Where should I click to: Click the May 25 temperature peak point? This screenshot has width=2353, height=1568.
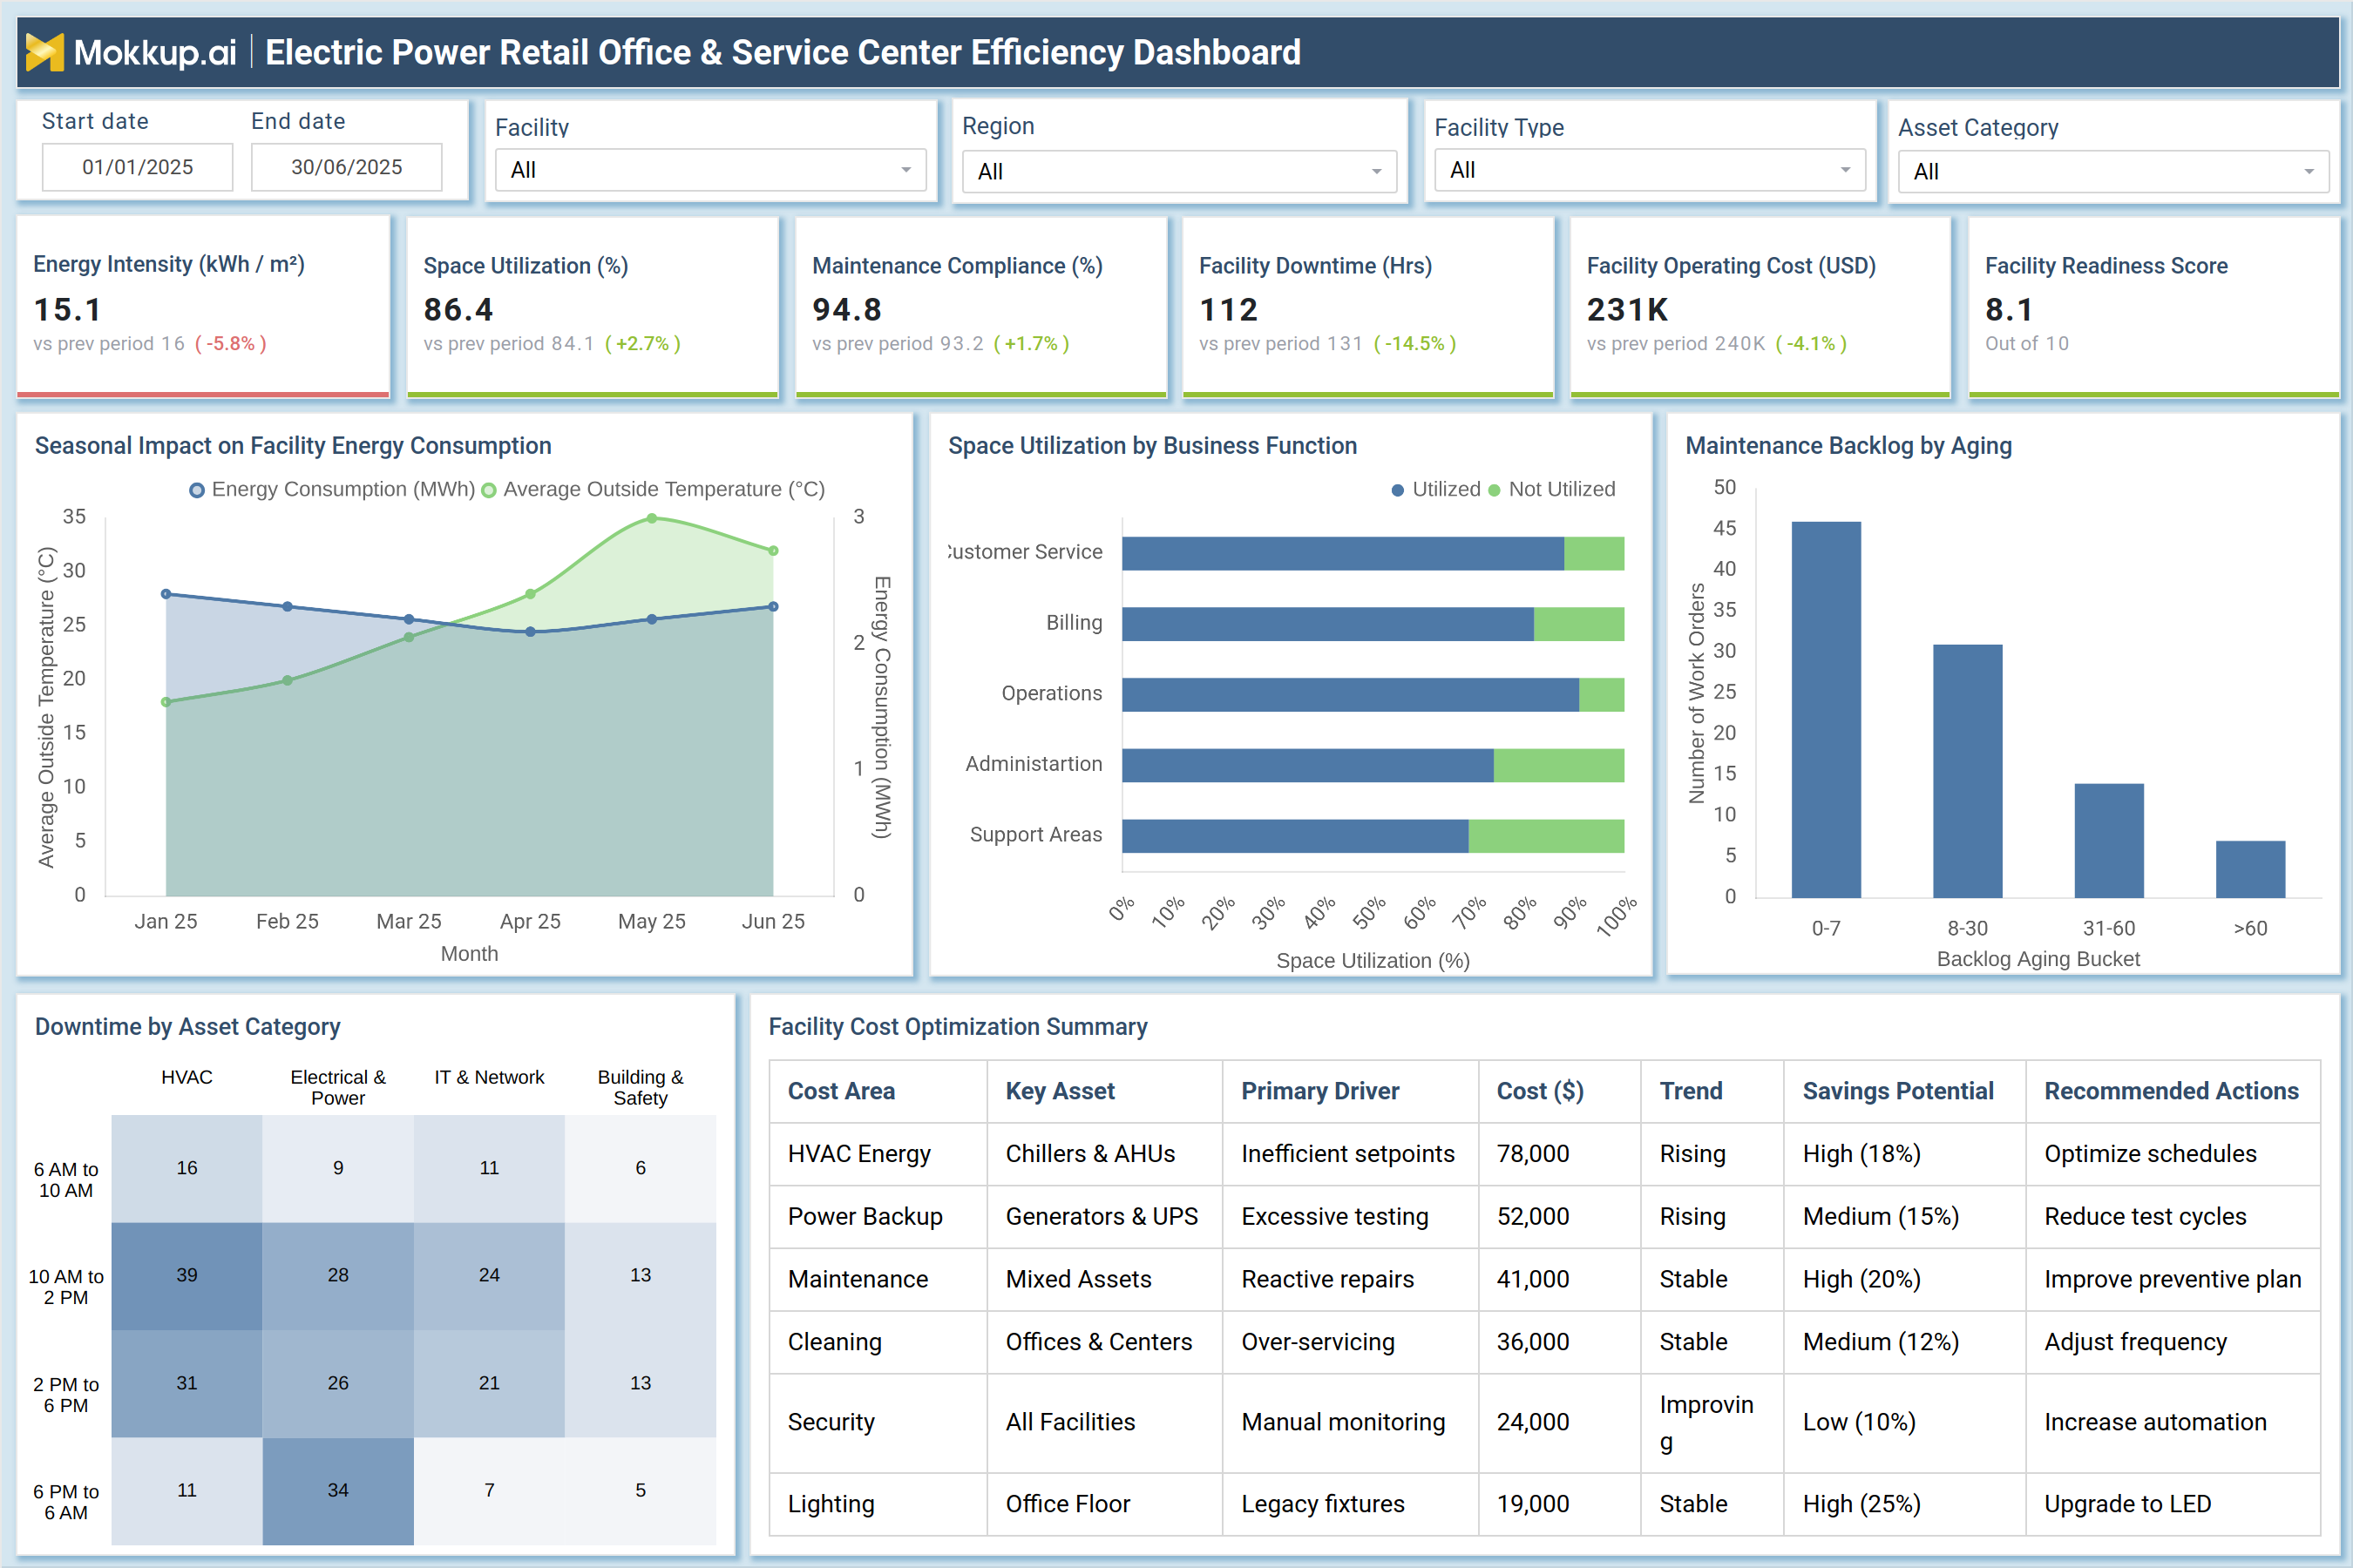pyautogui.click(x=651, y=518)
